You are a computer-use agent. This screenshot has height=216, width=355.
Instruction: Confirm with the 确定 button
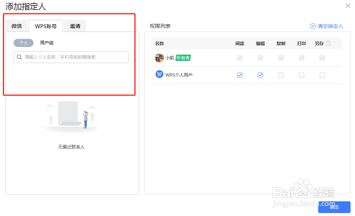334,207
